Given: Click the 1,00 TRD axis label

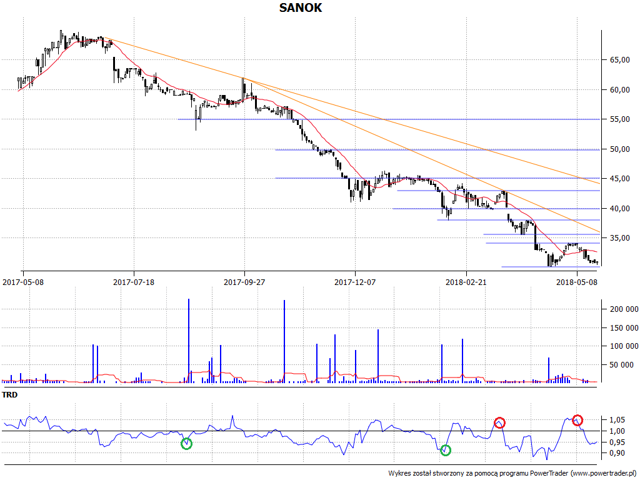Looking at the screenshot, I should click(617, 431).
